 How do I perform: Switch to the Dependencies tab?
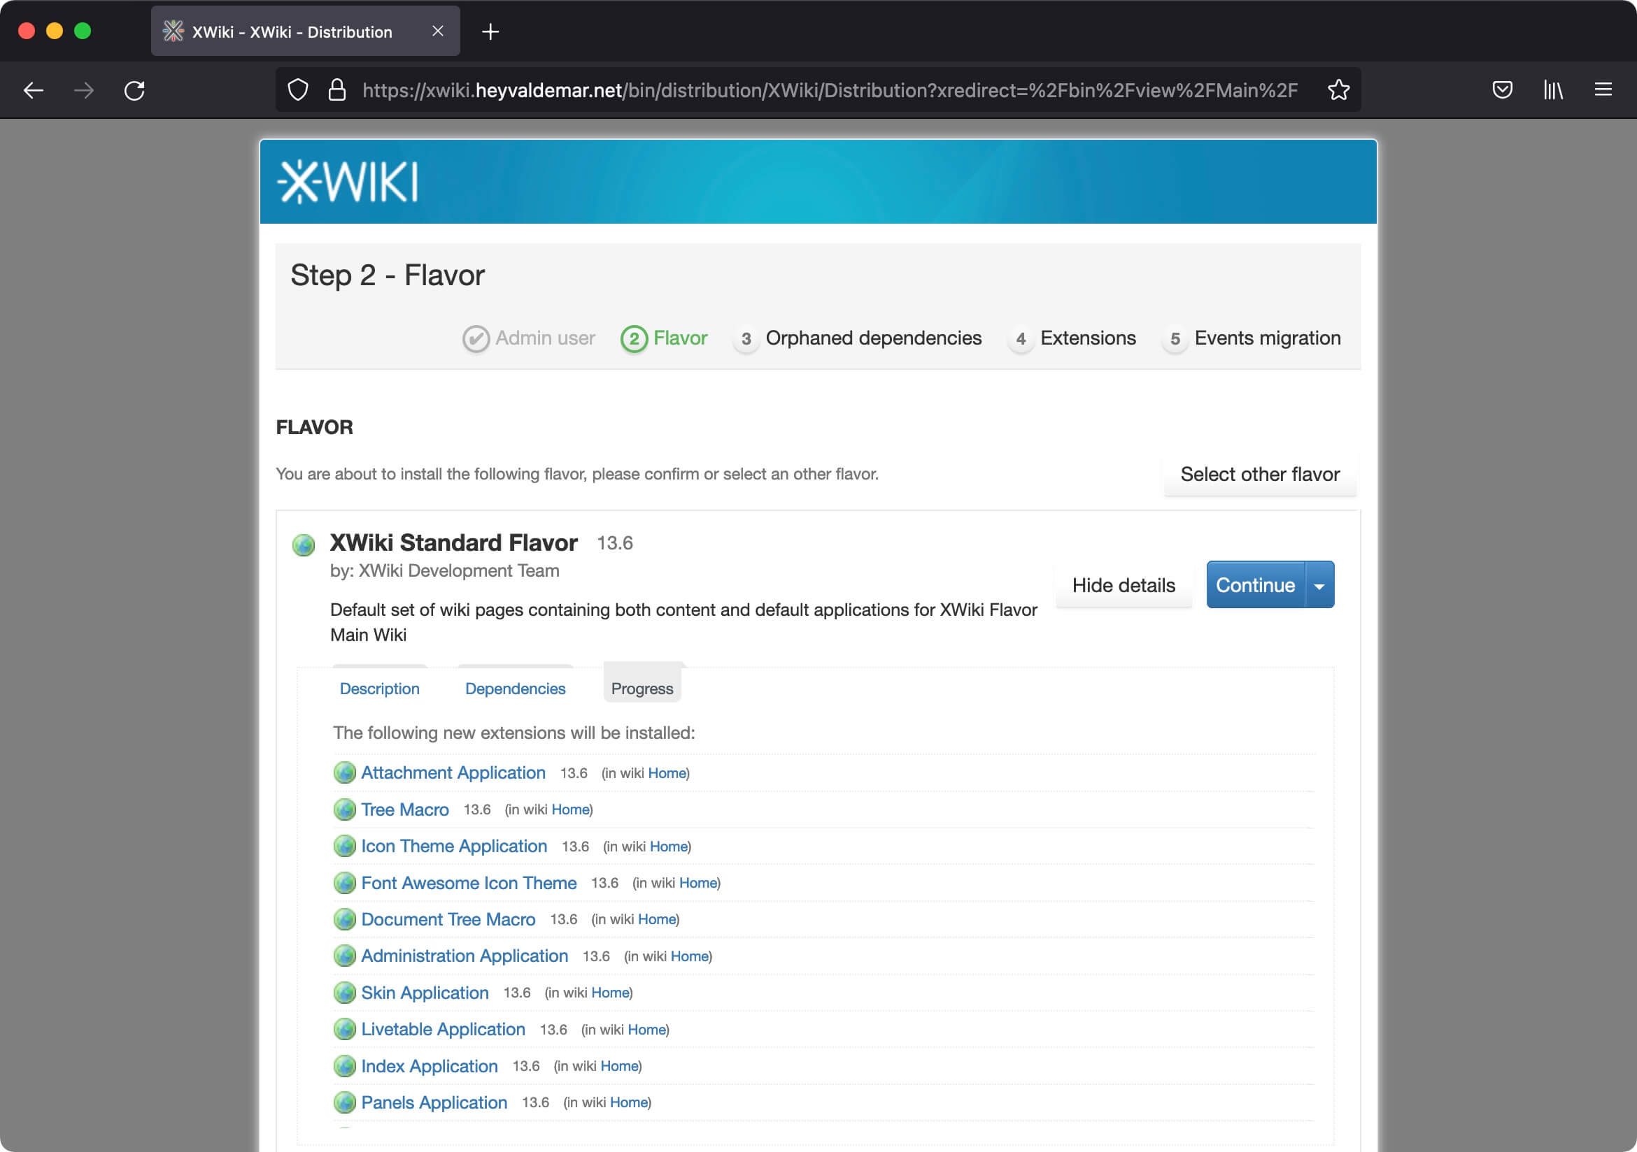point(514,689)
